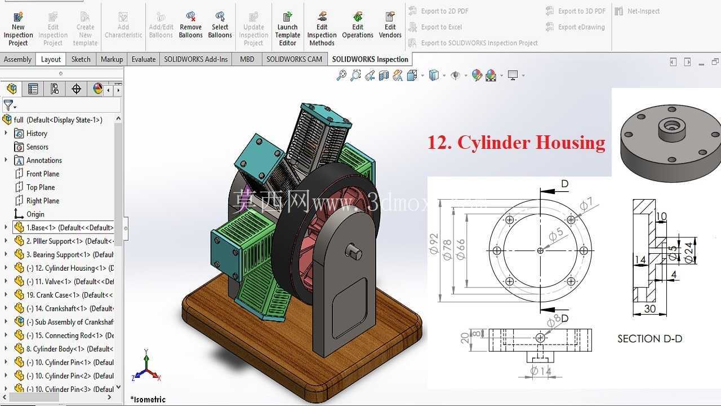Expand the History folder

pyautogui.click(x=6, y=133)
